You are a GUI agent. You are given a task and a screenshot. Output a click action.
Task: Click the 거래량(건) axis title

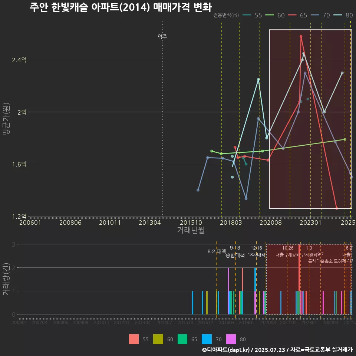tap(6, 279)
